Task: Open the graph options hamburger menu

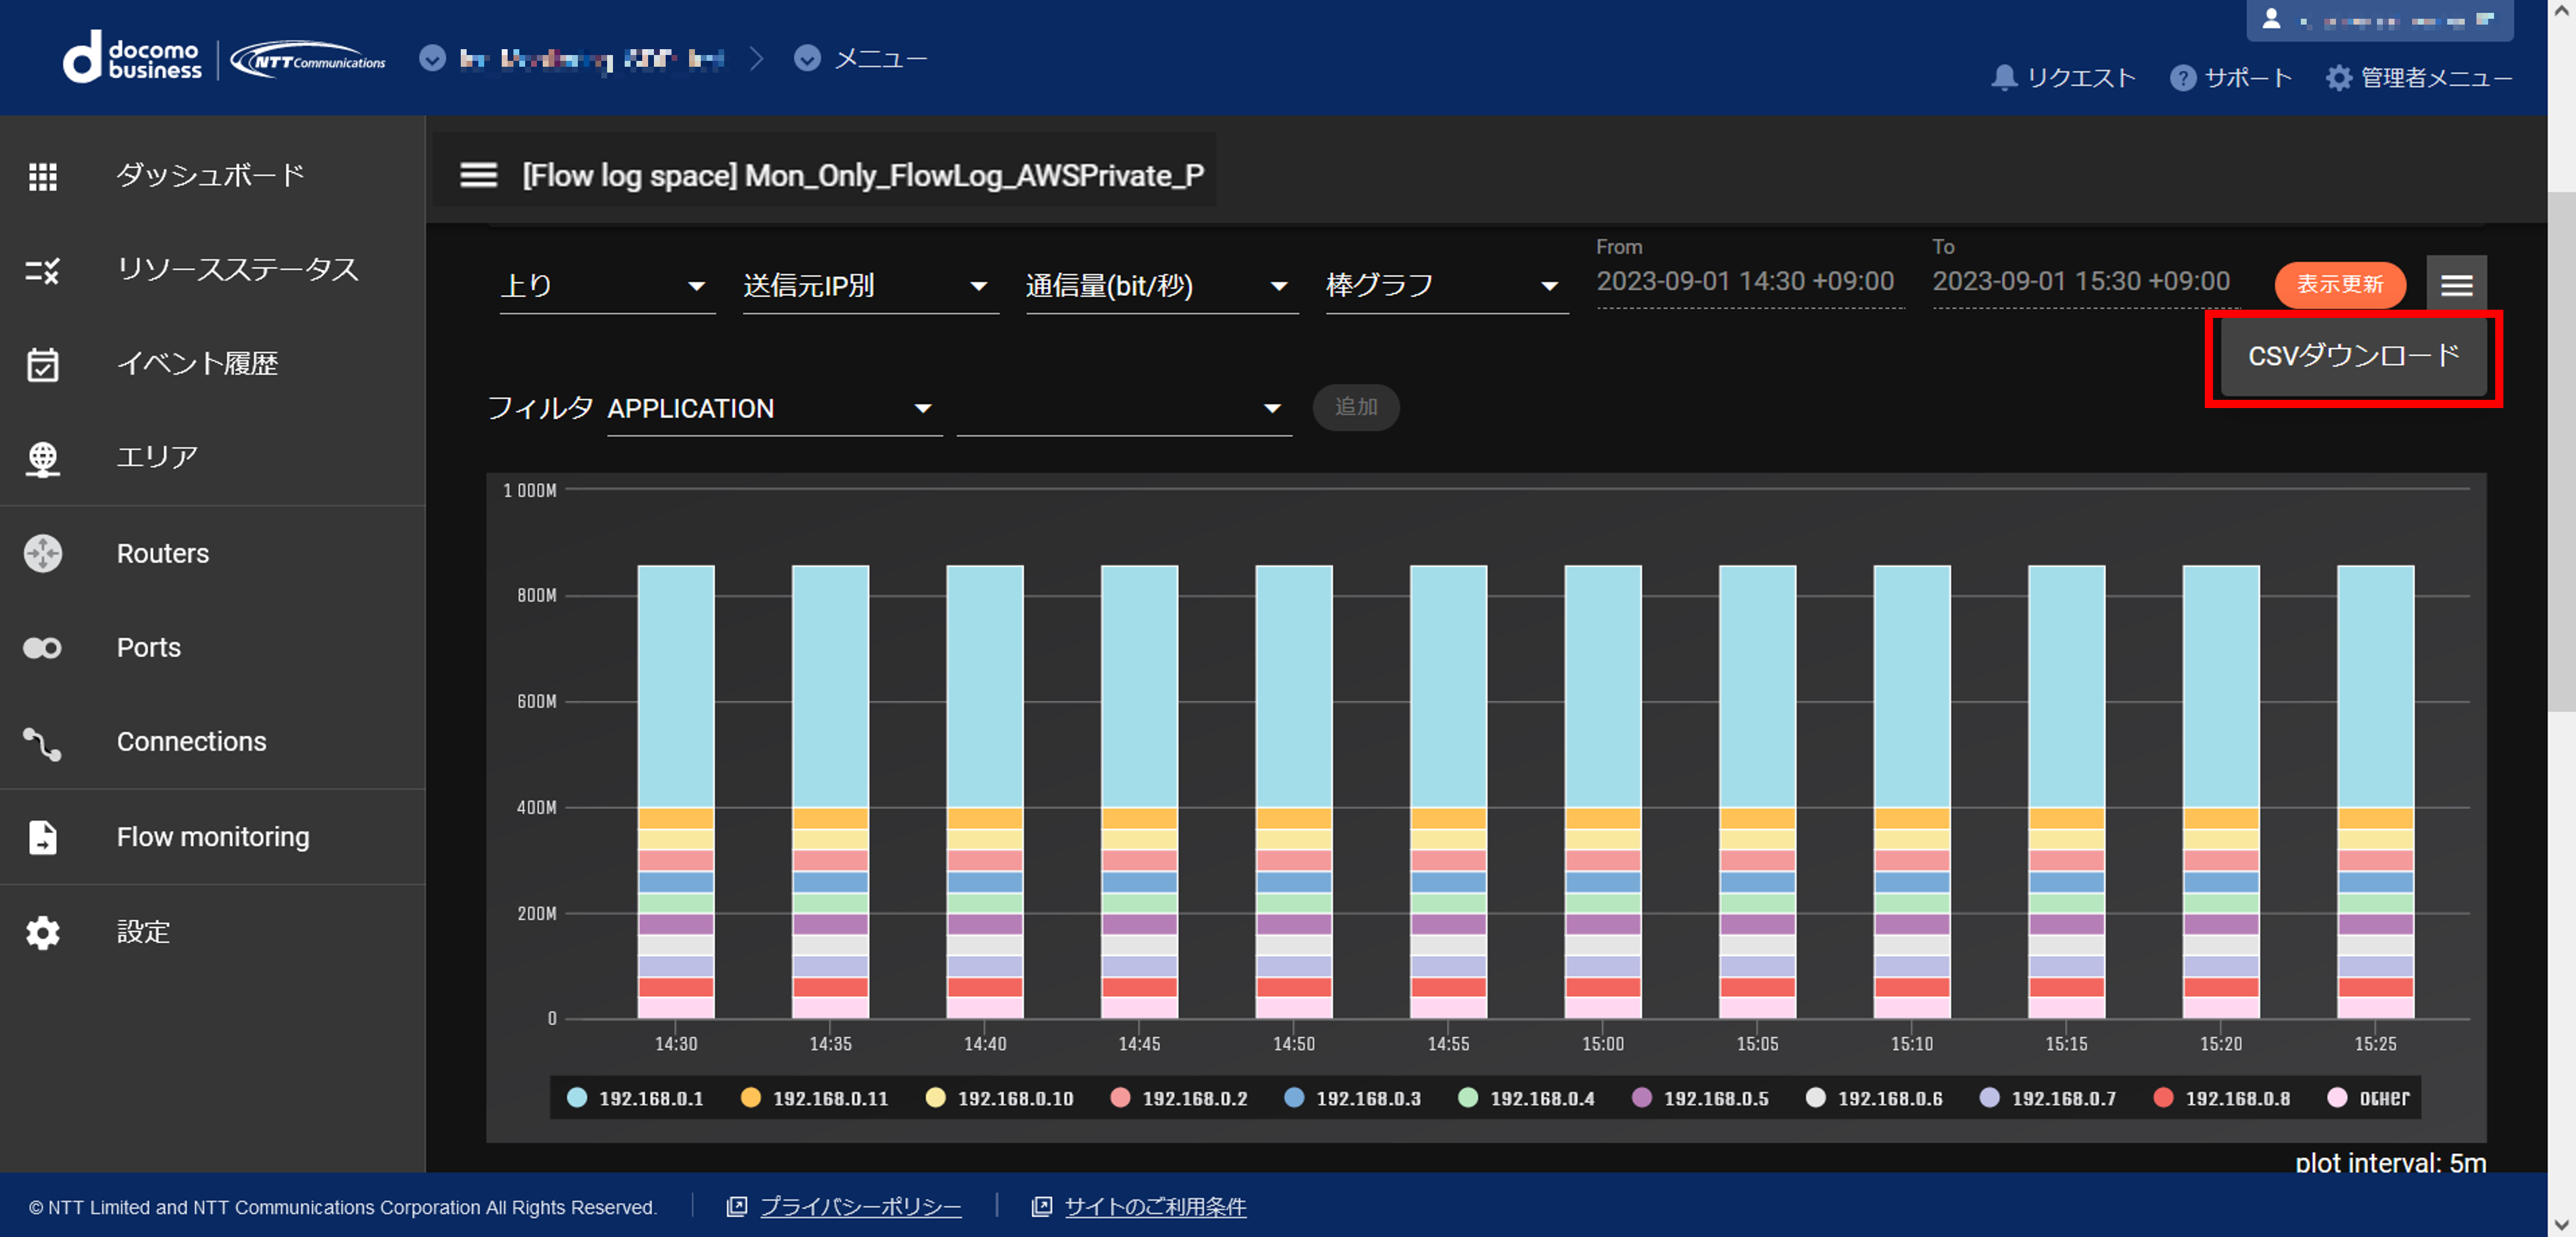Action: [x=2456, y=285]
